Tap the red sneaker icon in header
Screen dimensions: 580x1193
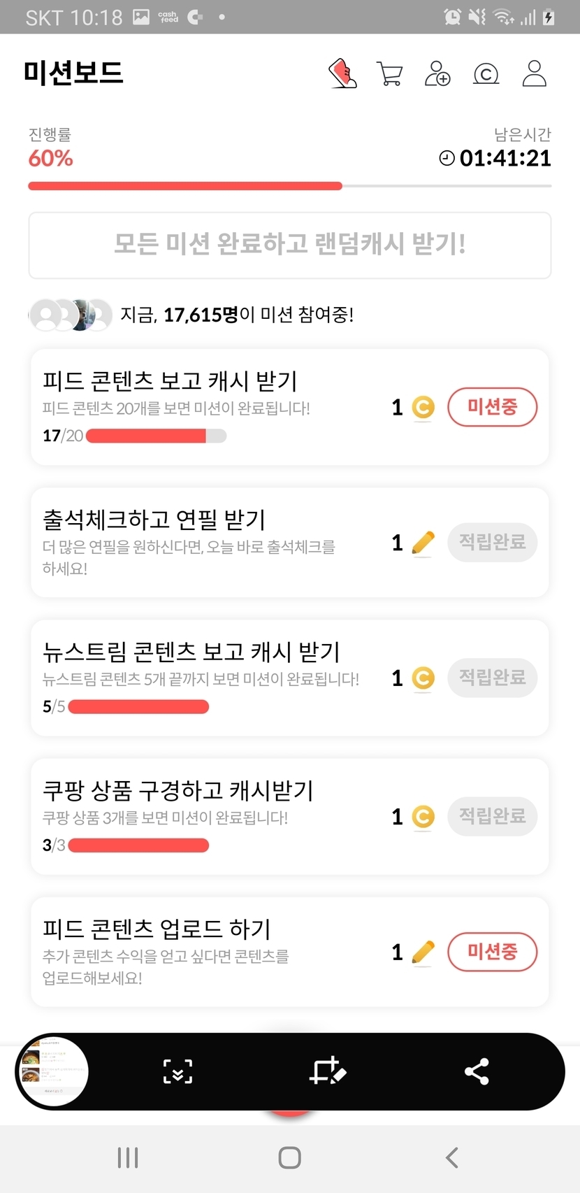pyautogui.click(x=342, y=73)
